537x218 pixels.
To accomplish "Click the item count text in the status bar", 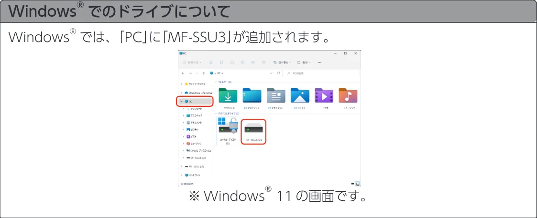I will click(x=186, y=184).
